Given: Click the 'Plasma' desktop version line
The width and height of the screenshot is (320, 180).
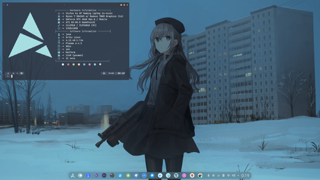Looking at the screenshot, I should [x=73, y=43].
